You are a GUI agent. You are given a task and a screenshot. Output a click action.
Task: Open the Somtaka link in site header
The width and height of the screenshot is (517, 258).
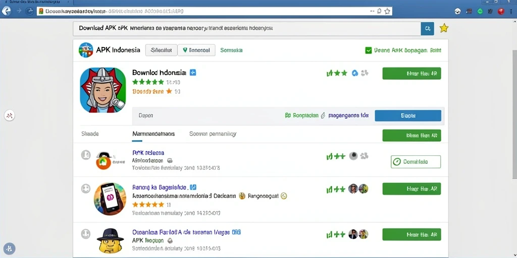pyautogui.click(x=231, y=50)
